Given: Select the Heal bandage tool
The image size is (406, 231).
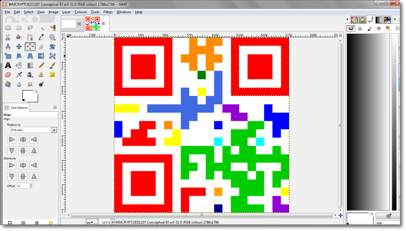Looking at the screenshot, I should pyautogui.click(x=52, y=75).
